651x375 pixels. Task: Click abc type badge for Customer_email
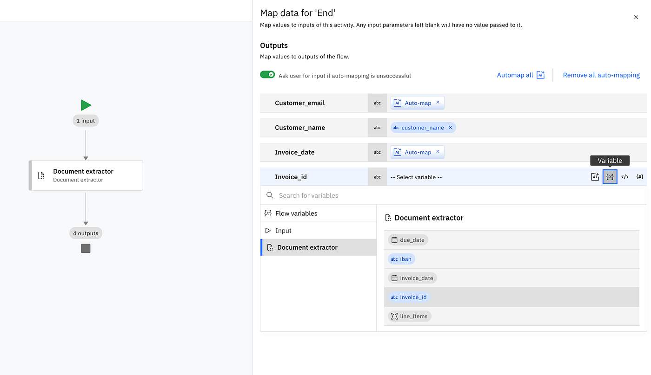[378, 103]
